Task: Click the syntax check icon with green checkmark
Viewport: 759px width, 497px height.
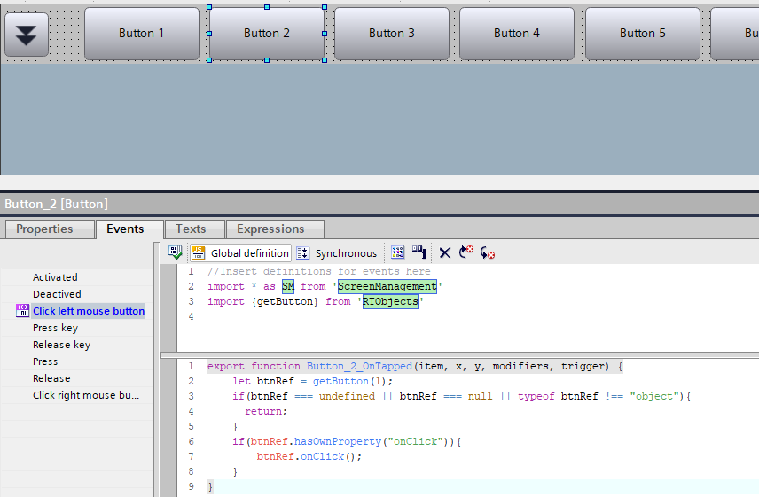Action: click(x=176, y=252)
